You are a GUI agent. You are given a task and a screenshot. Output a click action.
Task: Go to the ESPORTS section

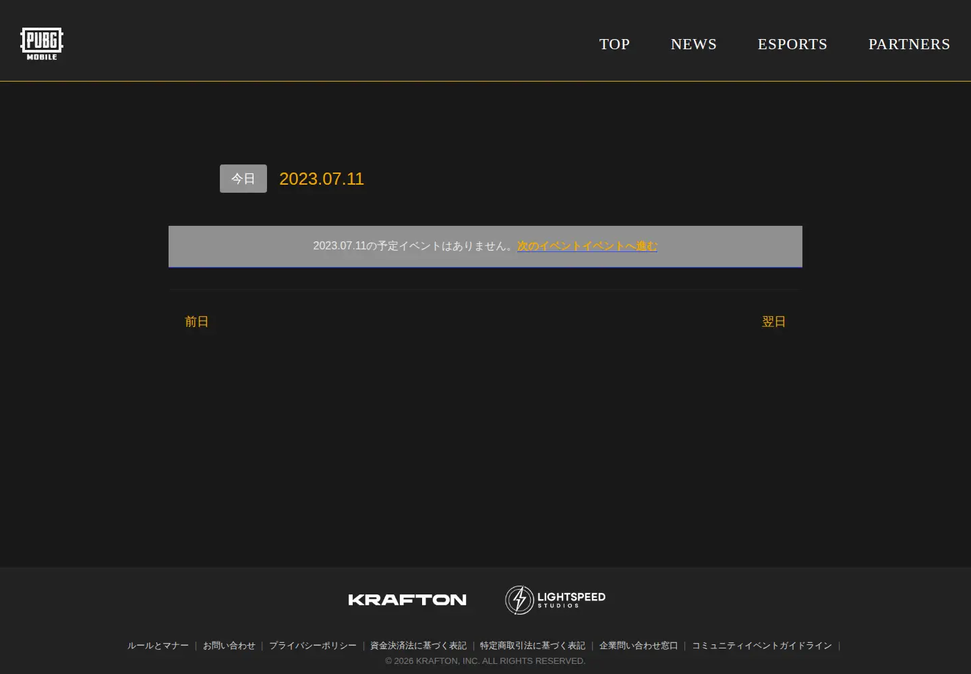tap(792, 44)
